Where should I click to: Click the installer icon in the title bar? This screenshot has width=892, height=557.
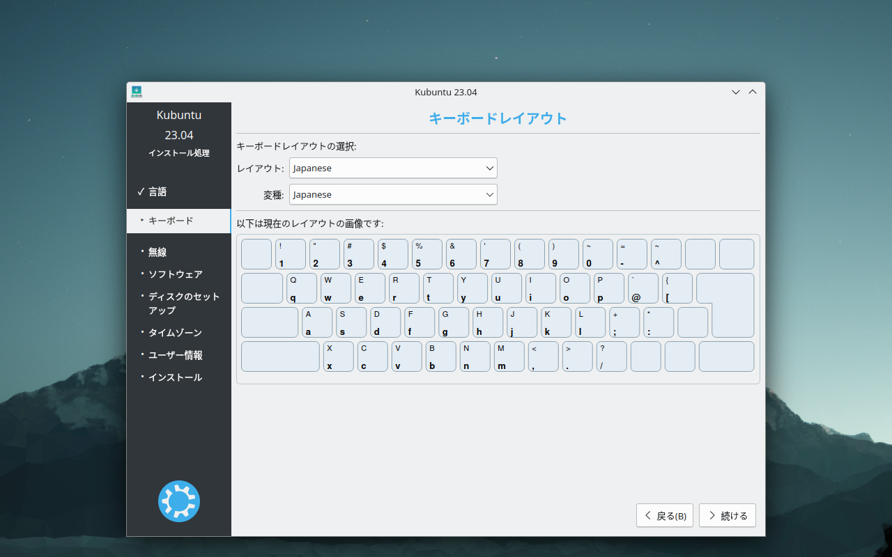click(x=137, y=92)
